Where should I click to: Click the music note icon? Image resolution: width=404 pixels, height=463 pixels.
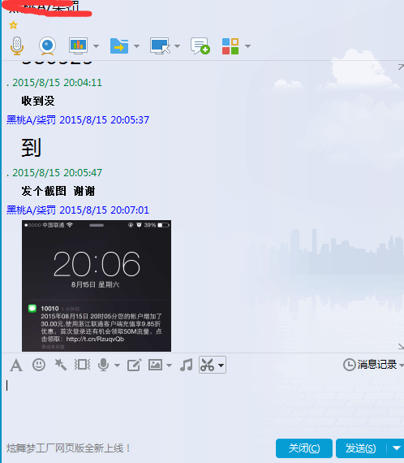pos(186,365)
